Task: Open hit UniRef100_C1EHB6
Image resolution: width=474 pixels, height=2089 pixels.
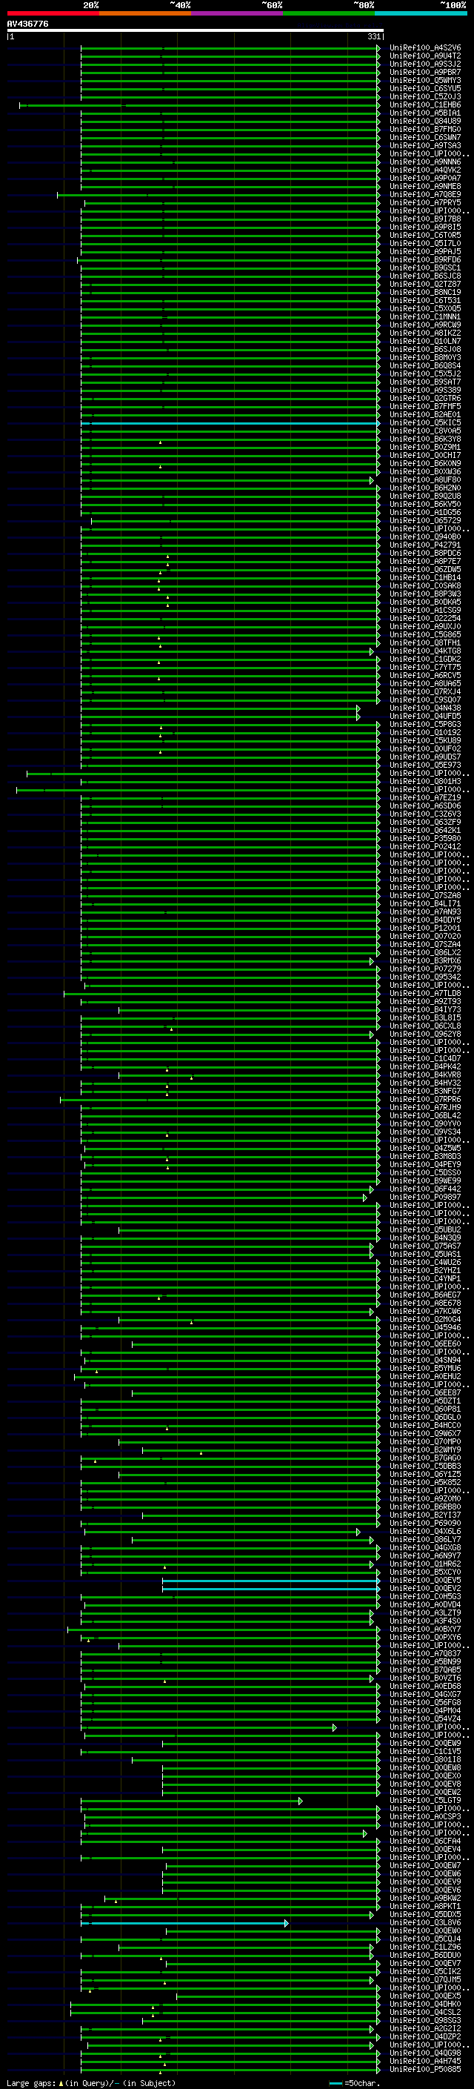Action: point(424,104)
